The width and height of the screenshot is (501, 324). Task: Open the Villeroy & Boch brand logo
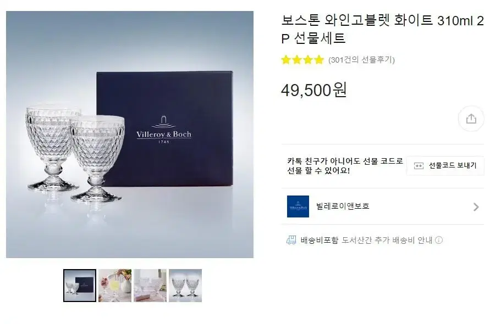[298, 206]
